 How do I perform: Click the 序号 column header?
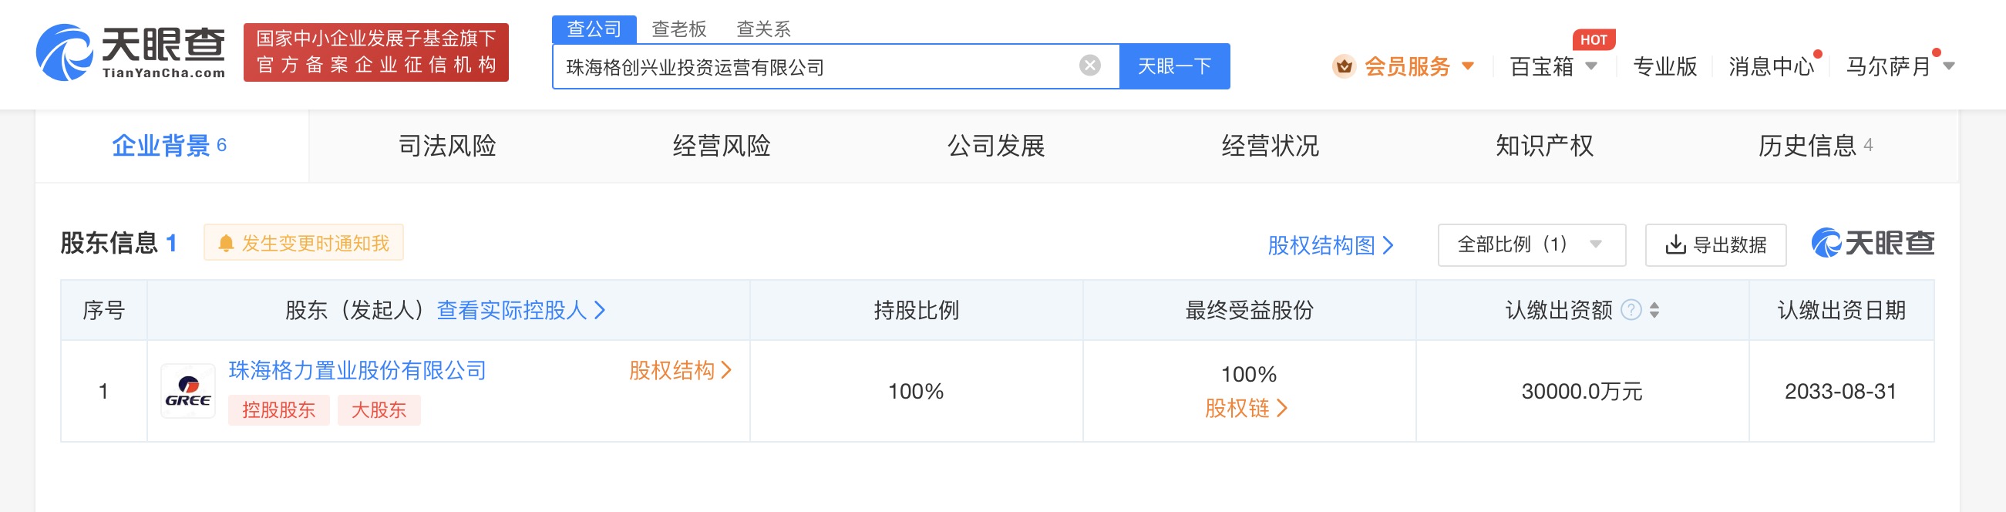tap(103, 310)
